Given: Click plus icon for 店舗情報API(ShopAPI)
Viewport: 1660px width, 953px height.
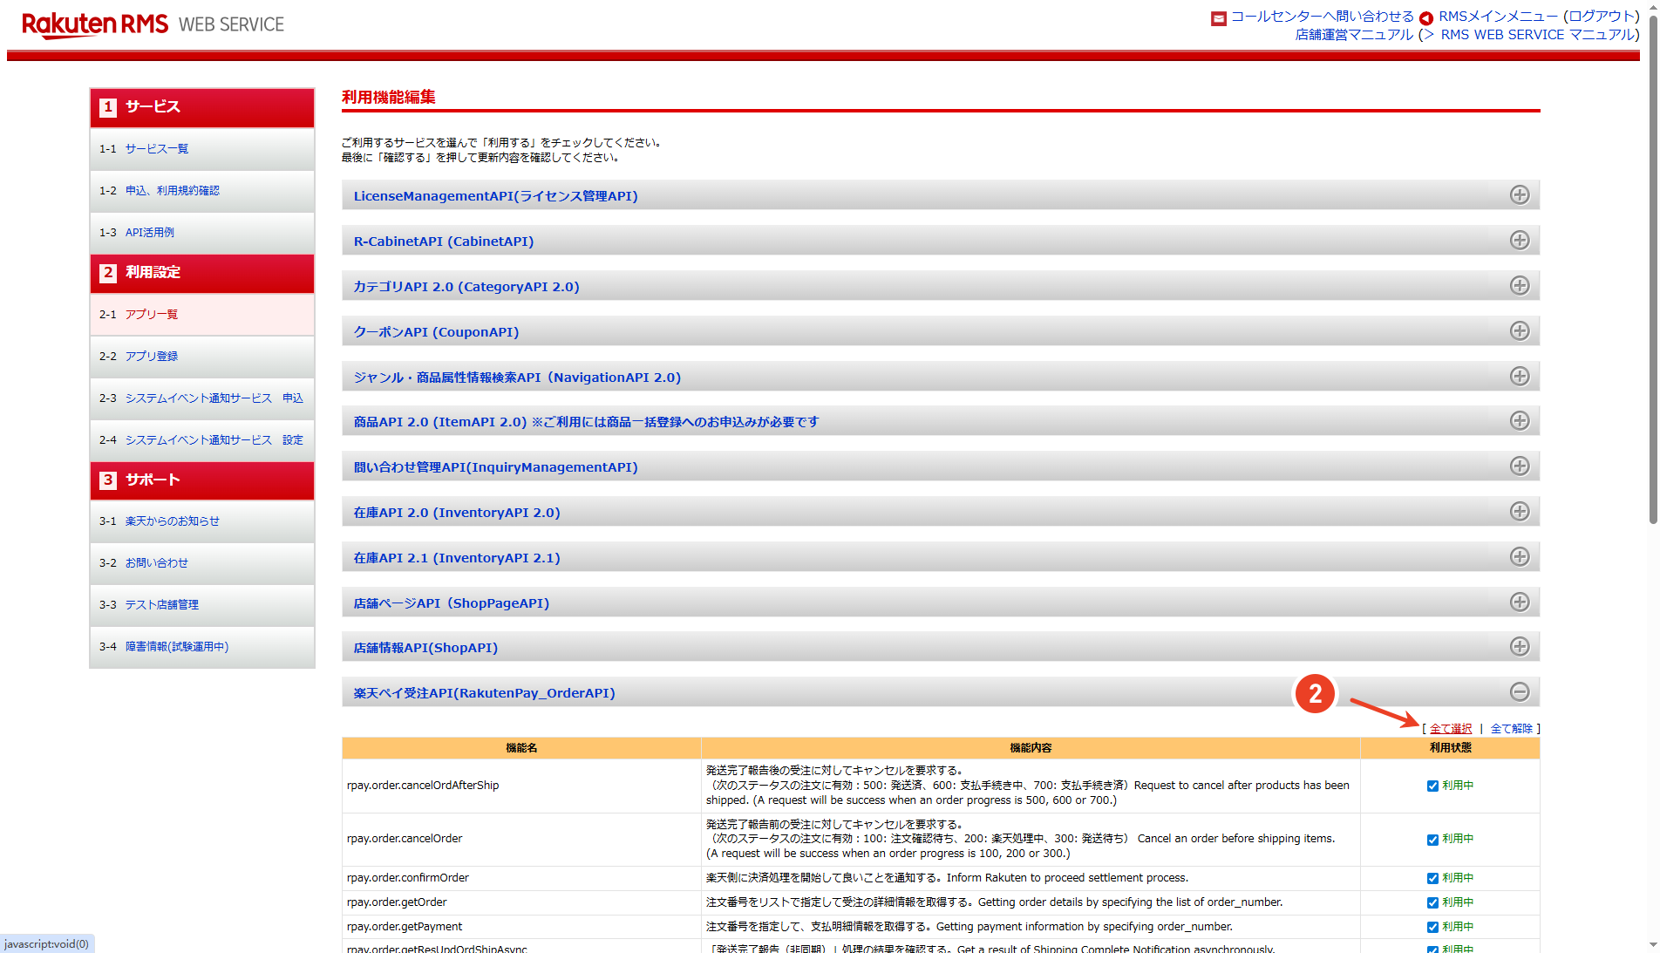Looking at the screenshot, I should click(1520, 647).
